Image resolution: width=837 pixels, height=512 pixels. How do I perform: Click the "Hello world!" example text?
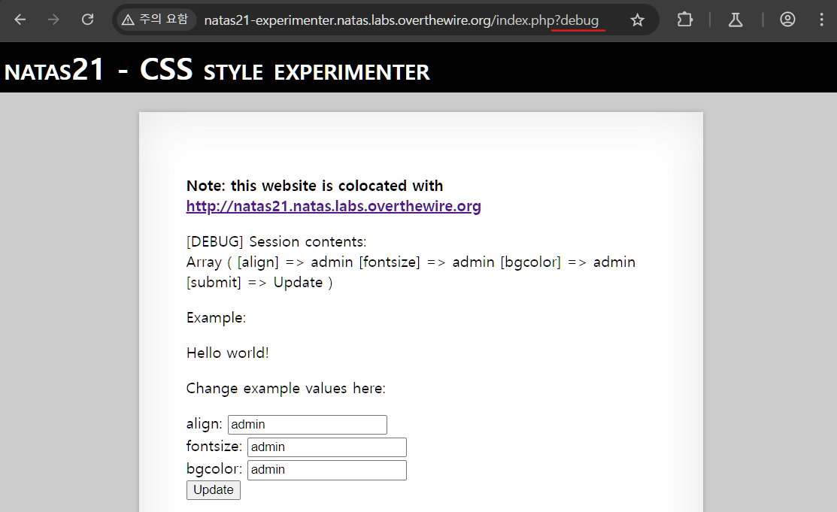(x=227, y=353)
